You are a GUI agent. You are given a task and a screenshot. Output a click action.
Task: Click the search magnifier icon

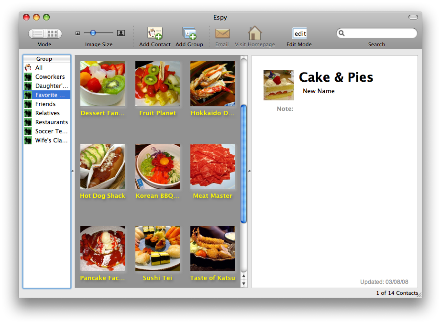[342, 33]
